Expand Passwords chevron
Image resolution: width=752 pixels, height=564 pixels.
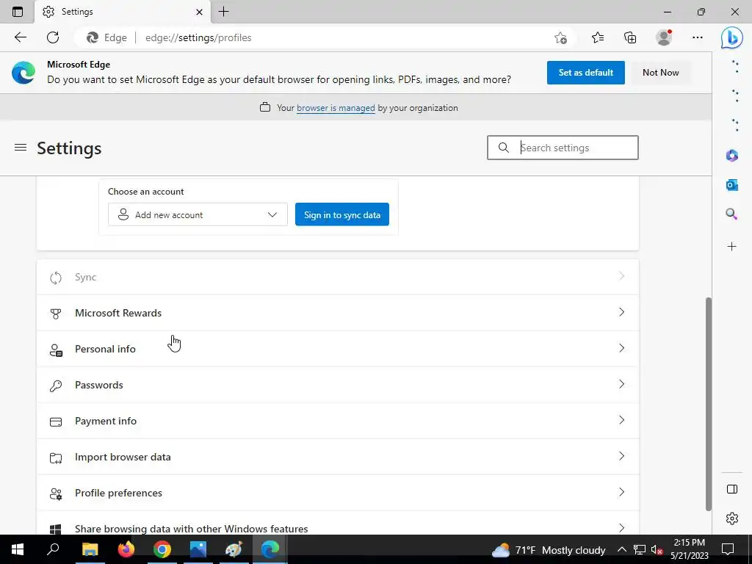coord(621,384)
